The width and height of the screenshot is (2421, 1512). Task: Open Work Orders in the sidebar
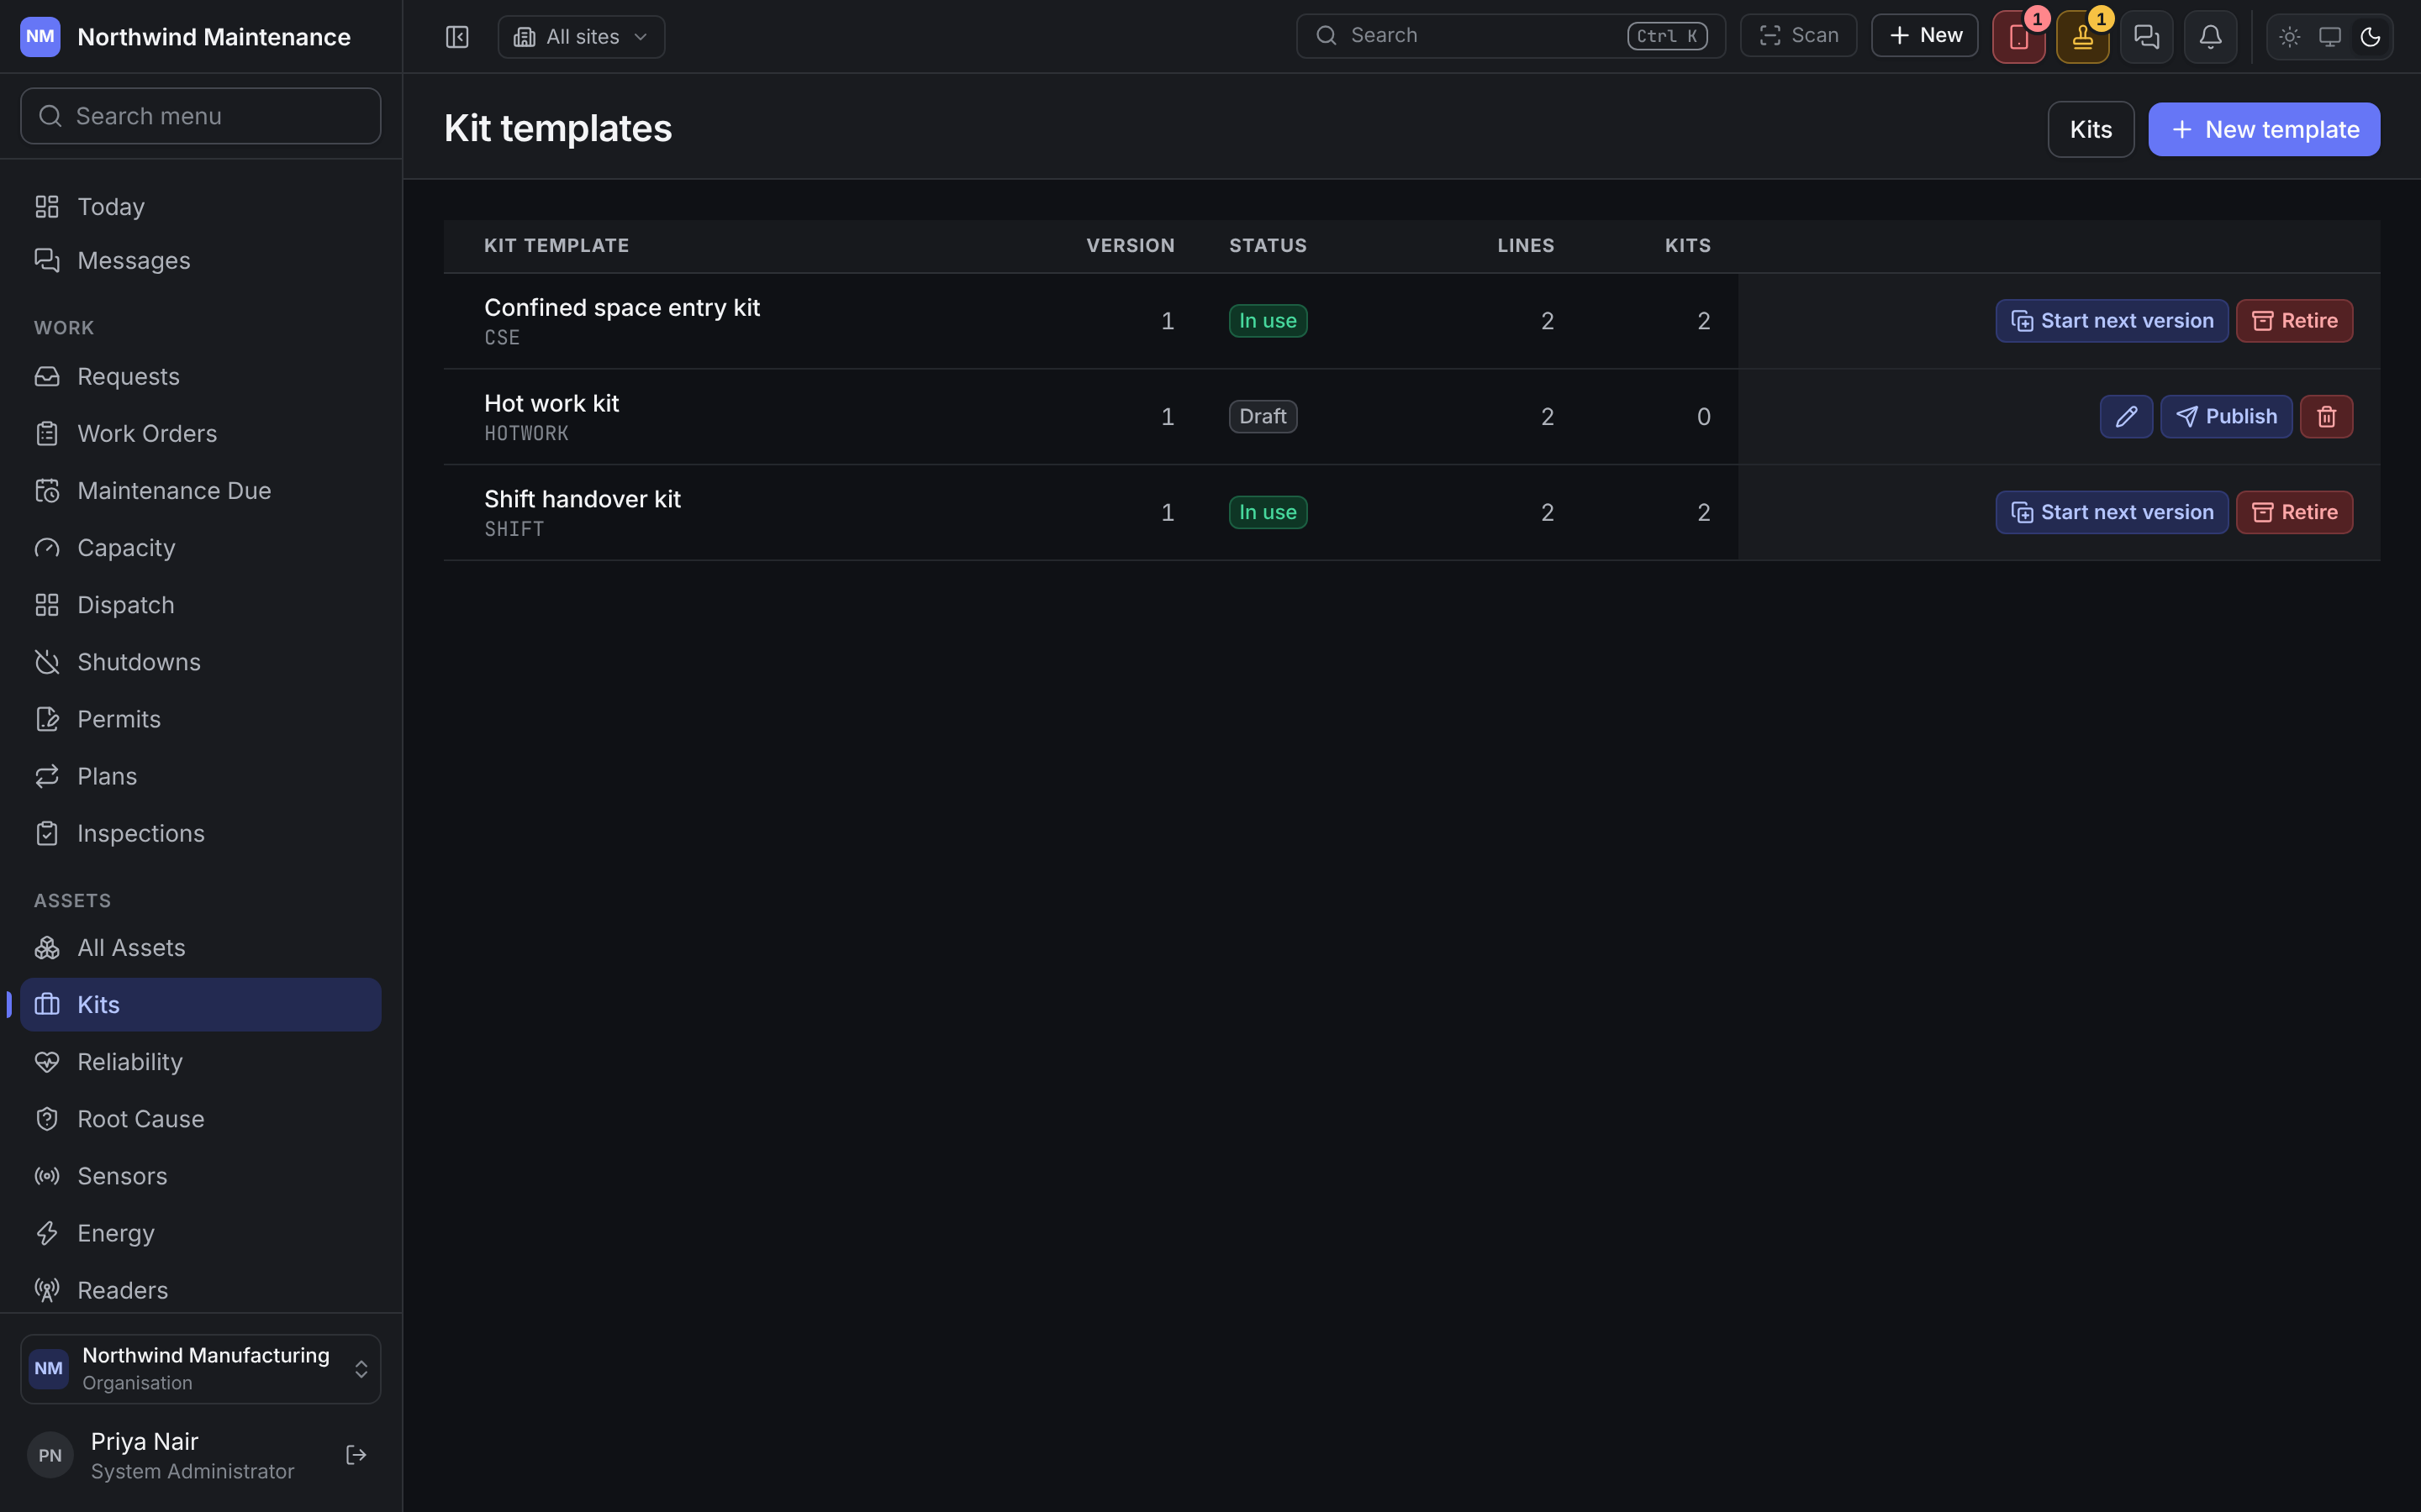pyautogui.click(x=201, y=434)
